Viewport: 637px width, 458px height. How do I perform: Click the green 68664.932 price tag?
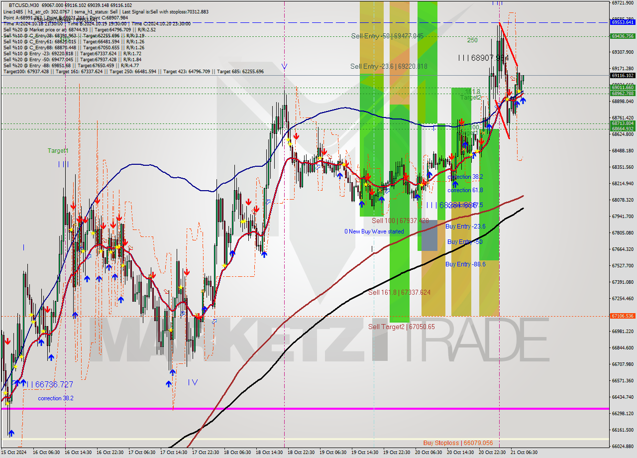coord(623,129)
